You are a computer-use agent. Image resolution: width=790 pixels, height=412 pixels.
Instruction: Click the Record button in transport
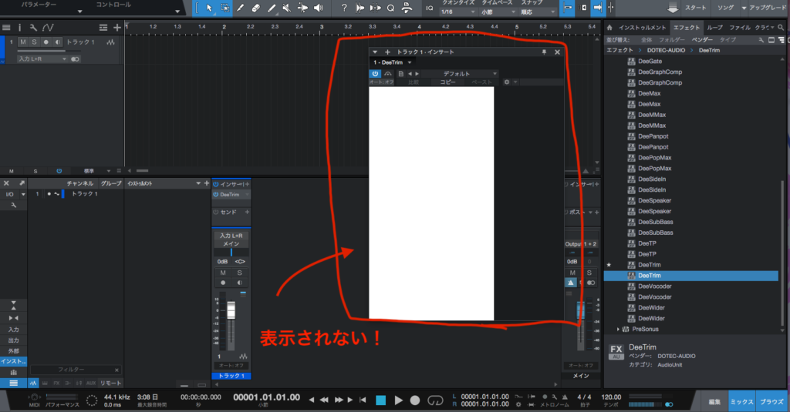(x=415, y=400)
